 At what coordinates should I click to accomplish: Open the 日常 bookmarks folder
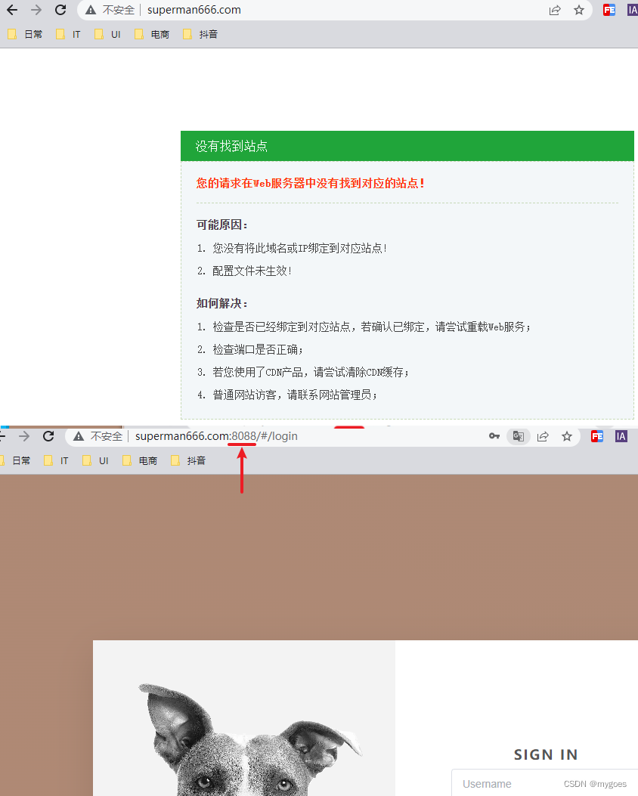coord(27,33)
